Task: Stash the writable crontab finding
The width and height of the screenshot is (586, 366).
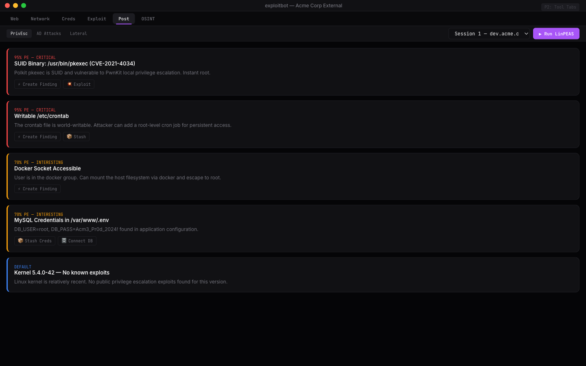Action: pyautogui.click(x=76, y=137)
